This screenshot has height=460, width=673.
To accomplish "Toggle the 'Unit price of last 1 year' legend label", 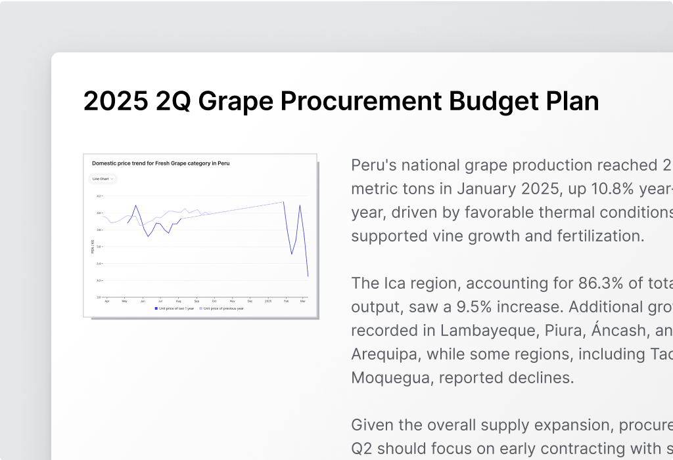I will [177, 308].
